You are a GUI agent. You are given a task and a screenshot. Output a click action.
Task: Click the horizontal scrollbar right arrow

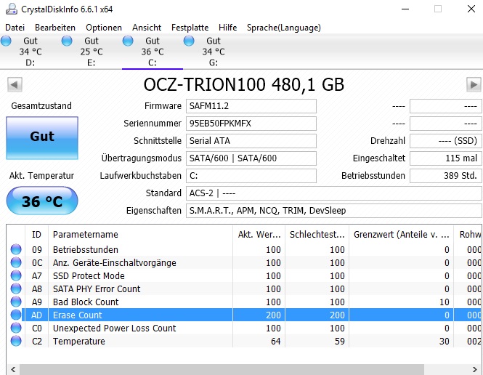pyautogui.click(x=475, y=369)
